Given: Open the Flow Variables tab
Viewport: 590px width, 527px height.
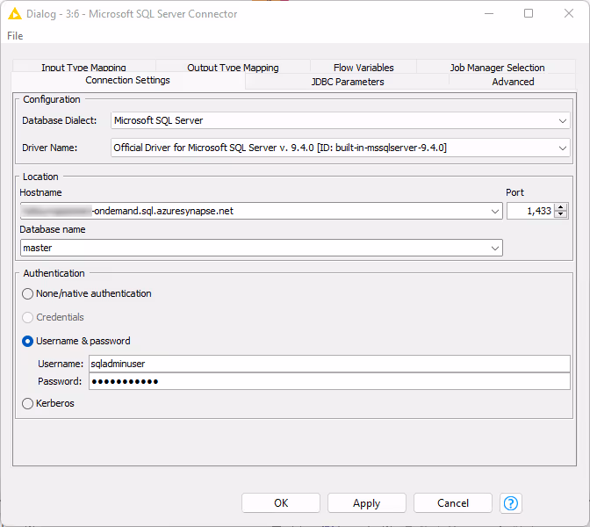Looking at the screenshot, I should coord(363,68).
